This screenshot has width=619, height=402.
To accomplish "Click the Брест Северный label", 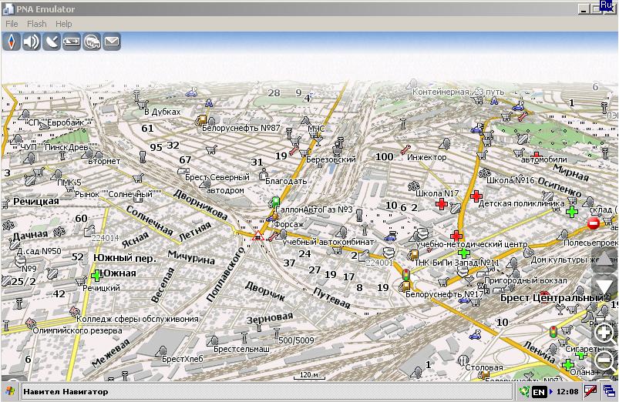I will [x=217, y=178].
